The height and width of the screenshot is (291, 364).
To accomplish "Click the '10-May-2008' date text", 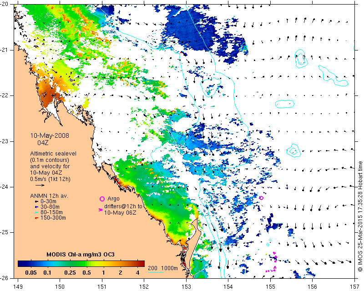I will pyautogui.click(x=50, y=135).
